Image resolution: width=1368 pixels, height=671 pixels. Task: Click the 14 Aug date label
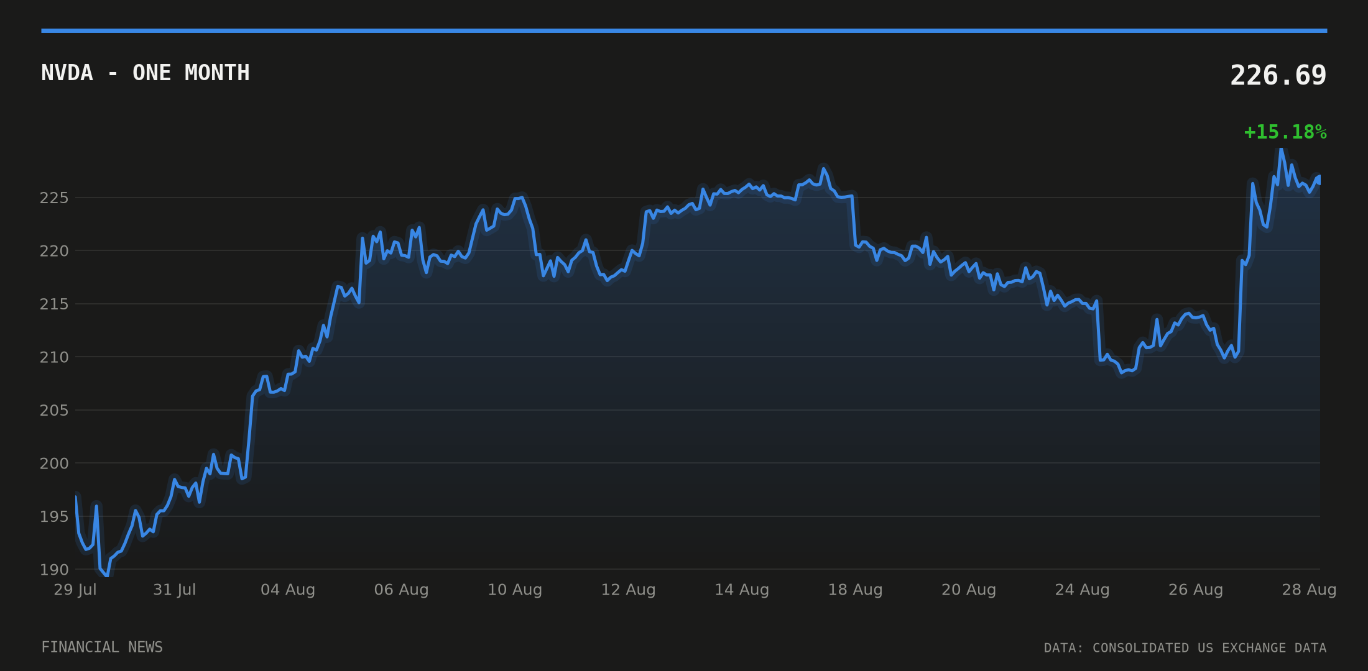(x=742, y=590)
